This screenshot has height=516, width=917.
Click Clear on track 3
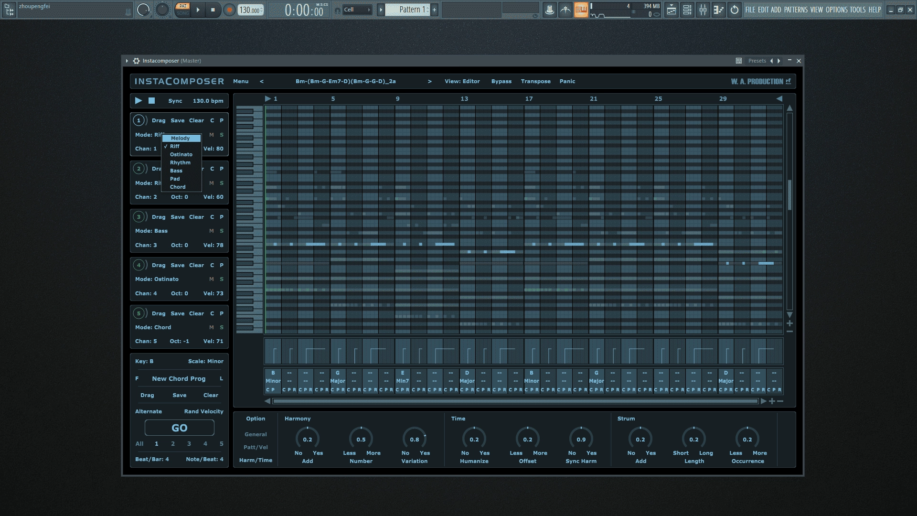pyautogui.click(x=196, y=217)
